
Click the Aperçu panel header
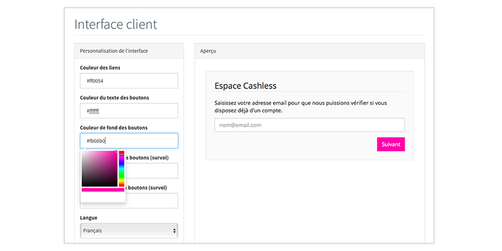309,51
